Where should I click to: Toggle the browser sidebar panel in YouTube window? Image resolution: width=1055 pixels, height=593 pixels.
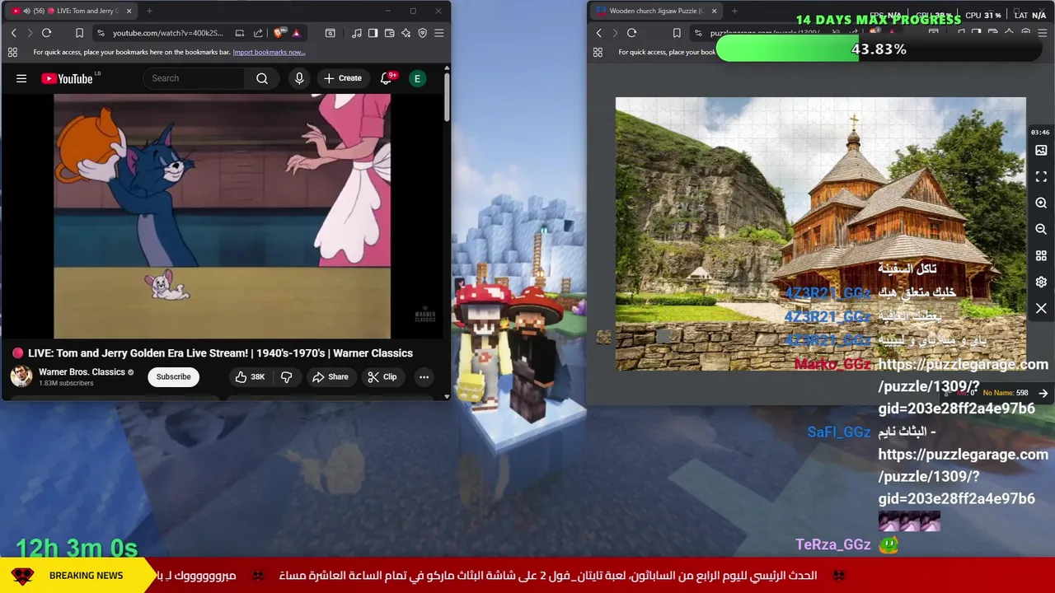373,33
